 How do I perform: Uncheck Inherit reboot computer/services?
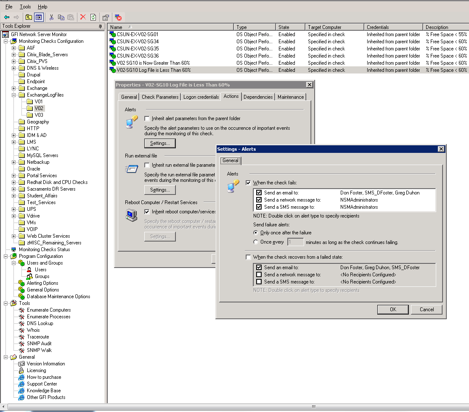click(x=147, y=212)
